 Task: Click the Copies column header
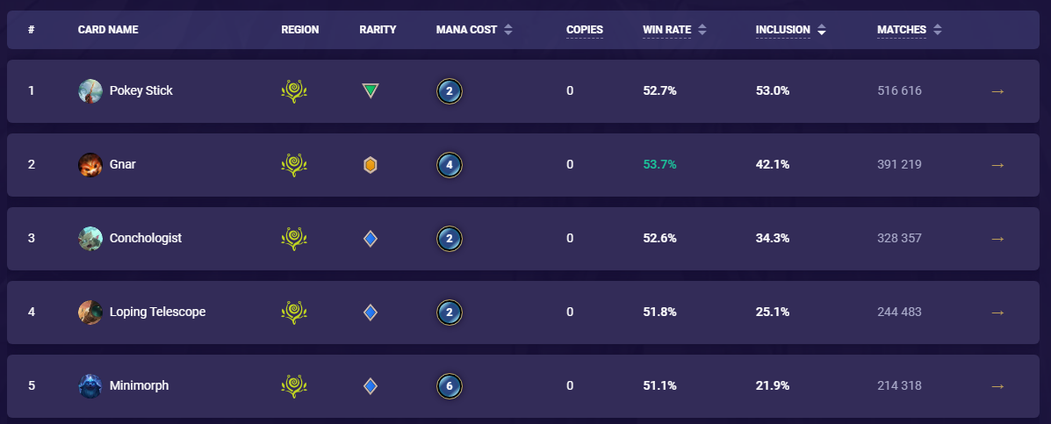coord(585,30)
